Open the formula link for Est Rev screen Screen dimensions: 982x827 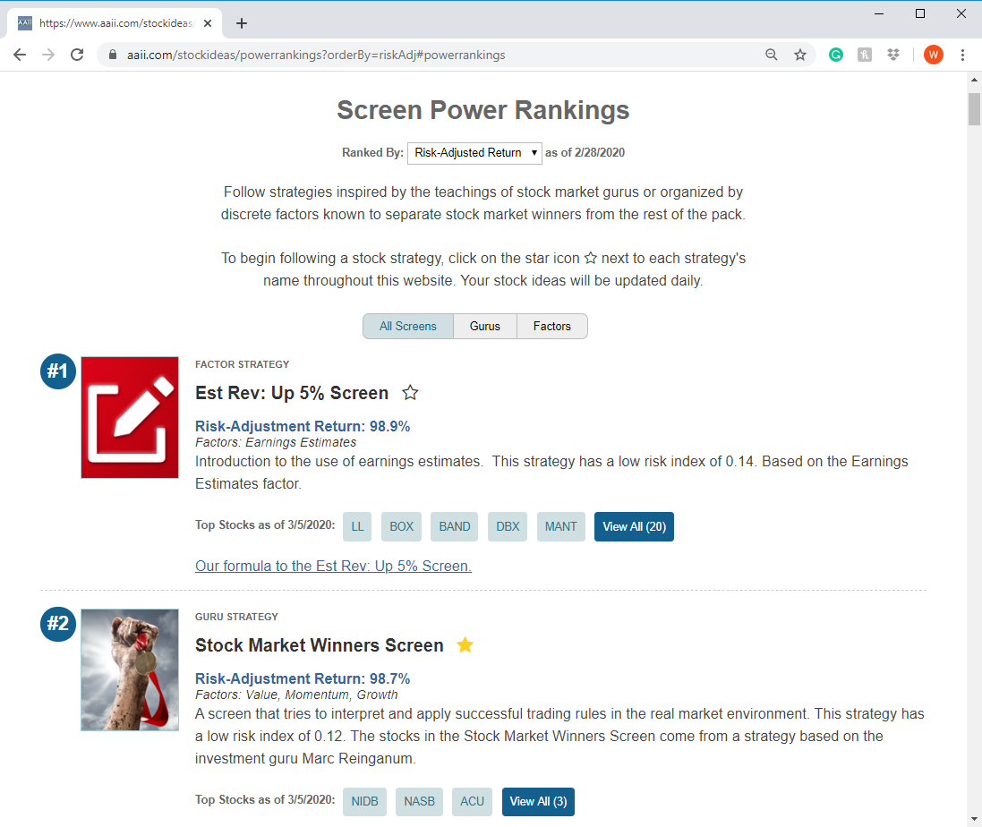pyautogui.click(x=333, y=566)
